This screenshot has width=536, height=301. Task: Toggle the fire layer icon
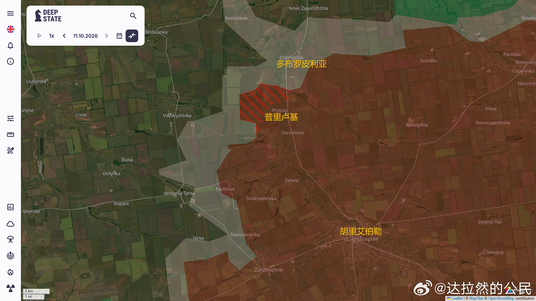(10, 272)
